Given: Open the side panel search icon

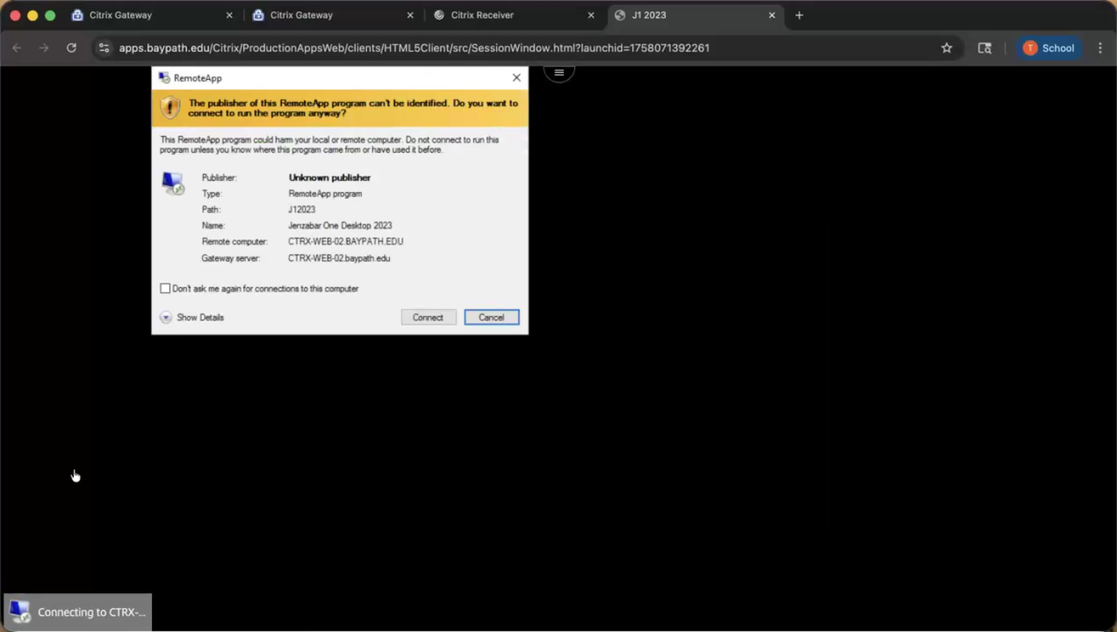Looking at the screenshot, I should point(984,48).
